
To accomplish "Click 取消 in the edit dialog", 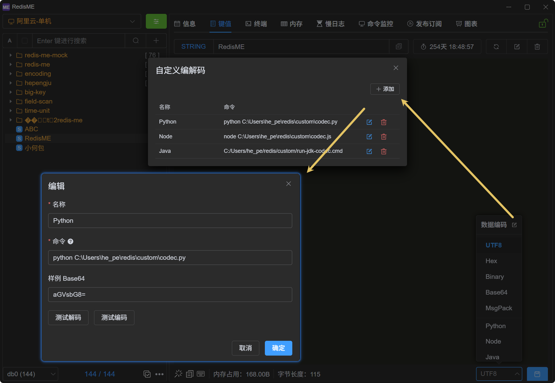I will tap(245, 348).
